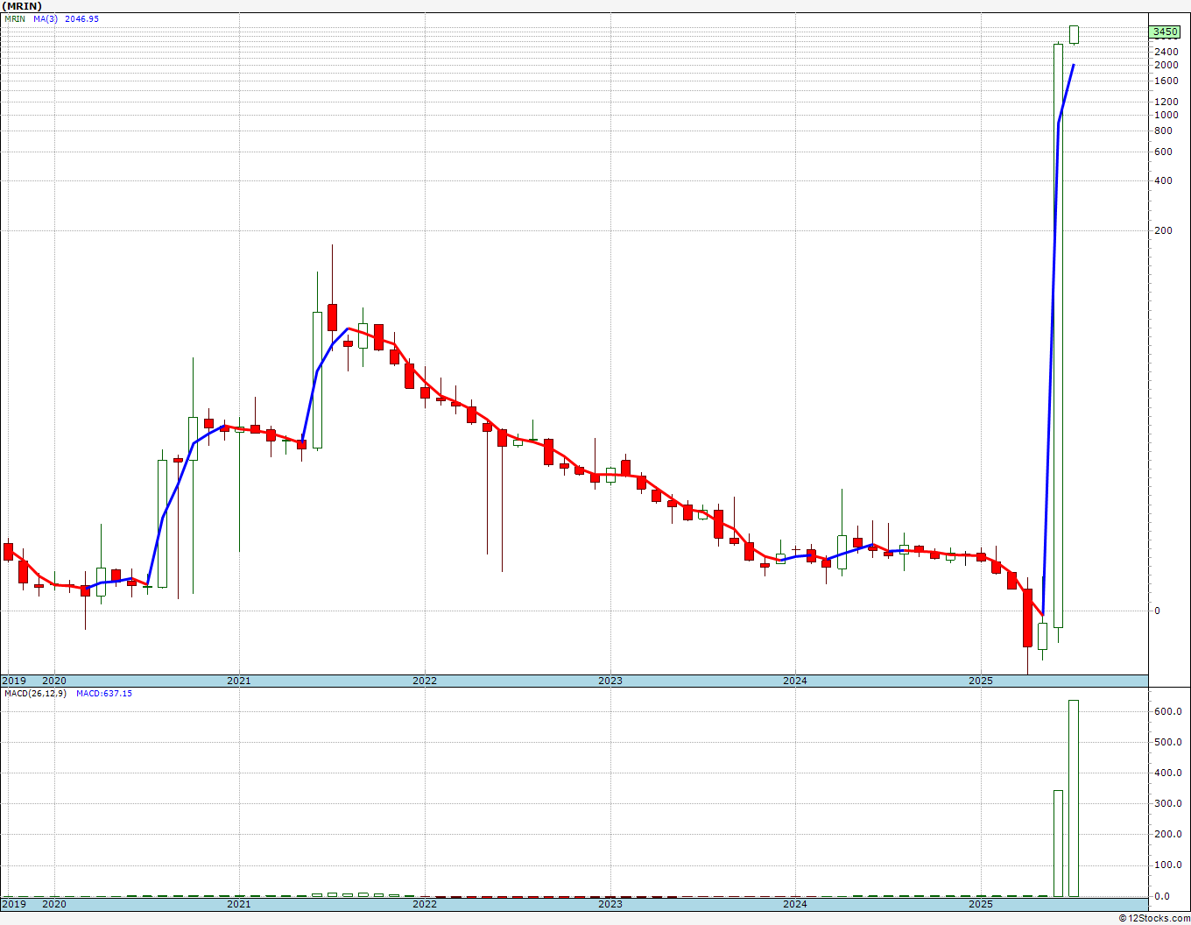Viewport: 1191px width, 925px height.
Task: Click the tallest MACD histogram bar
Action: click(1073, 797)
